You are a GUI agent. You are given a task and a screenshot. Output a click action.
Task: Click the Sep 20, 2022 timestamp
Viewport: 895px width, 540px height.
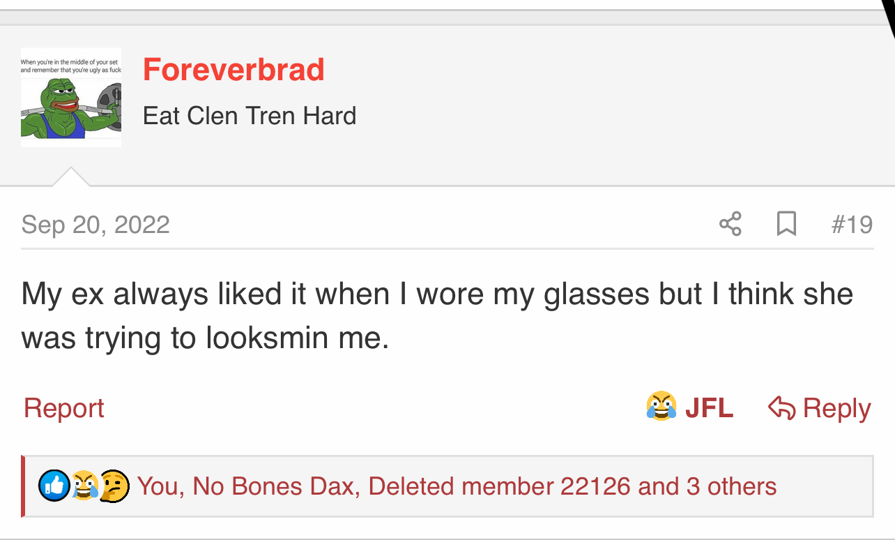95,225
